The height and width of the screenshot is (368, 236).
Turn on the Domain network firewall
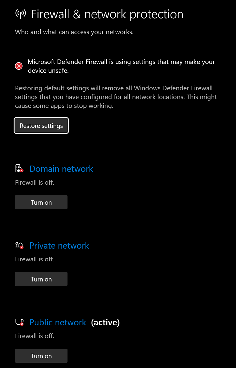(x=41, y=202)
